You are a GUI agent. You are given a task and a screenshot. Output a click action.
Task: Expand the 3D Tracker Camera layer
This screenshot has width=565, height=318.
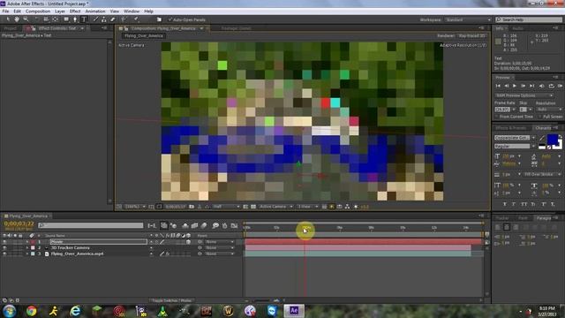(27, 247)
